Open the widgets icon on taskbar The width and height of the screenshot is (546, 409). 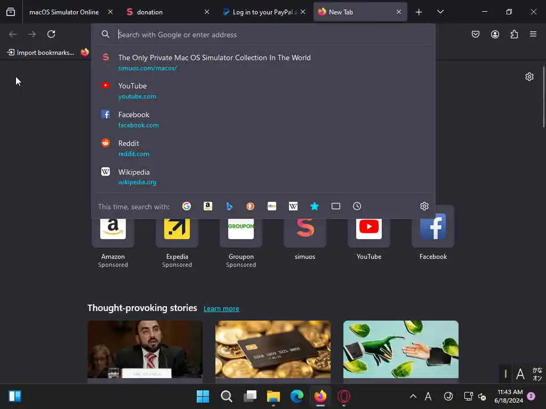coord(15,396)
